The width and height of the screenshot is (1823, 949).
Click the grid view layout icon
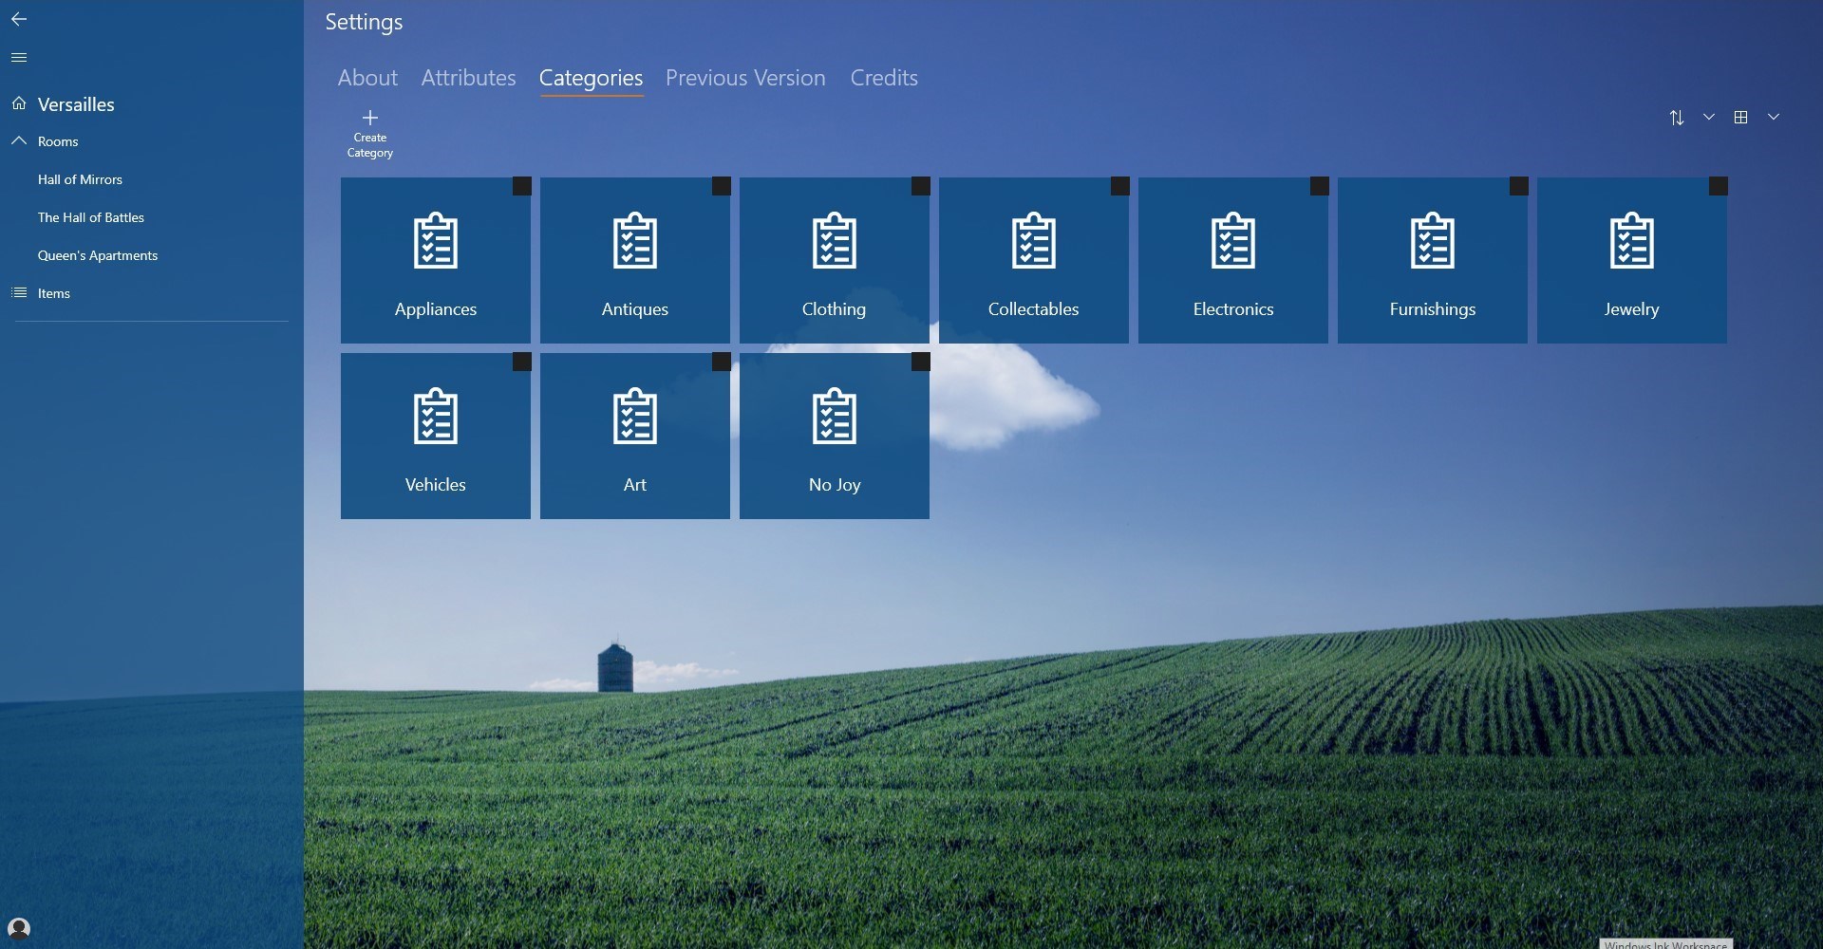click(1740, 118)
